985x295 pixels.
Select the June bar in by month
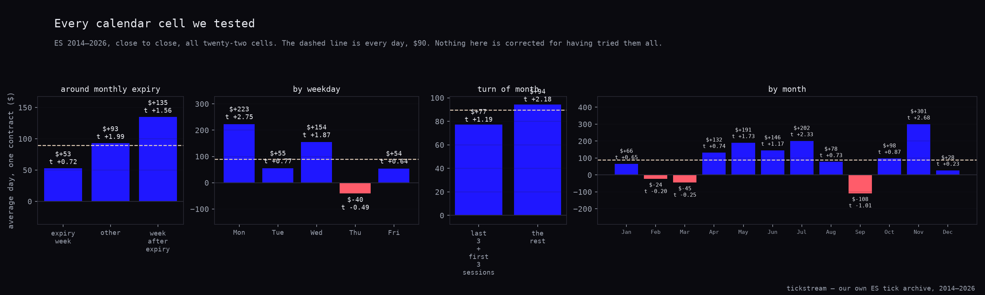pos(772,162)
